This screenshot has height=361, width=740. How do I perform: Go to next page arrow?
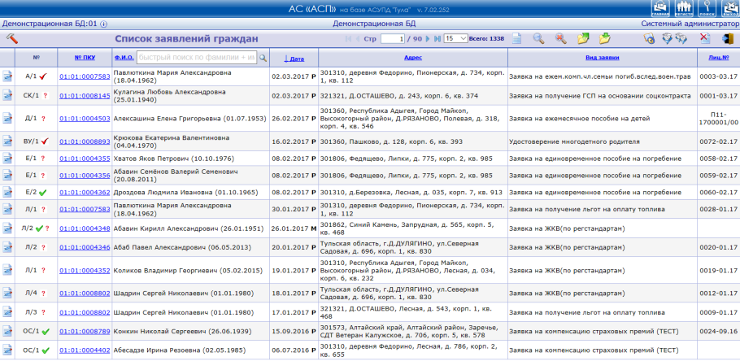428,38
